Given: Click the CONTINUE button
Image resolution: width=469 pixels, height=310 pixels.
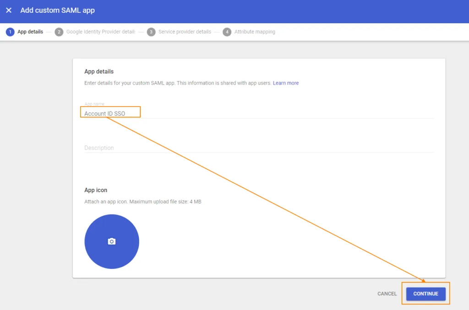Looking at the screenshot, I should (x=426, y=294).
